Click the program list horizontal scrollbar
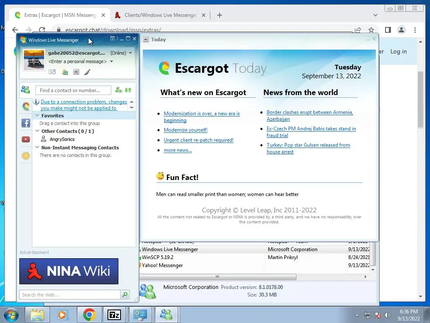 point(218,277)
